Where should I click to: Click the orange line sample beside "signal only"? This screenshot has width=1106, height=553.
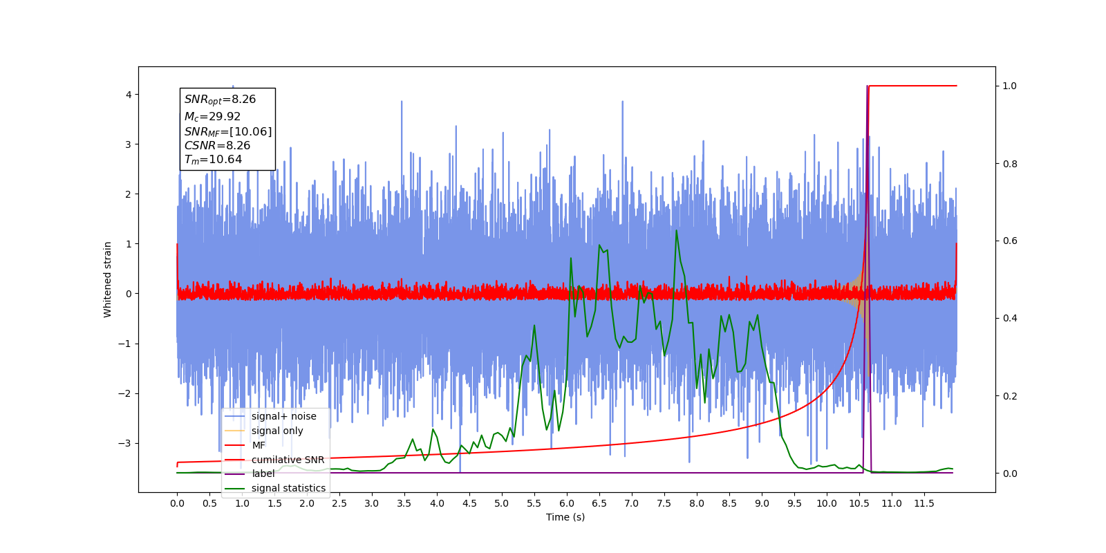(x=235, y=431)
